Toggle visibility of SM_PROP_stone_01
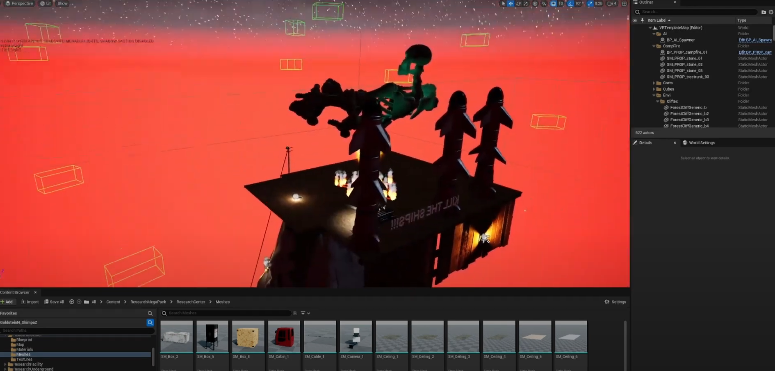775x371 pixels. click(635, 58)
